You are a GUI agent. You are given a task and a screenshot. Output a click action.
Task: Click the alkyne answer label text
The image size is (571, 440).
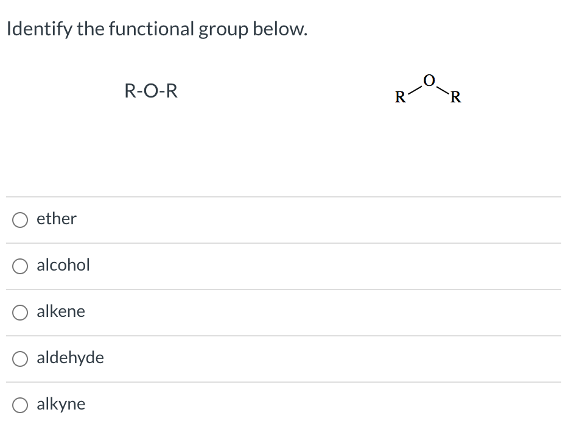[61, 404]
